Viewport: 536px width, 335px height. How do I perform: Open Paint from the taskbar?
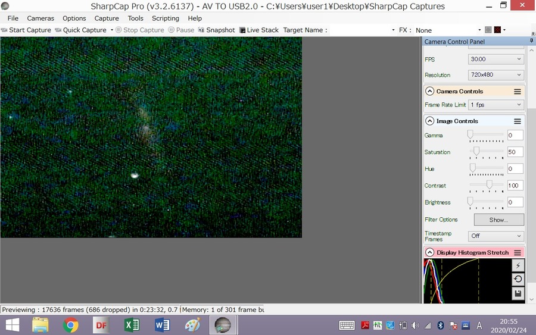193,325
